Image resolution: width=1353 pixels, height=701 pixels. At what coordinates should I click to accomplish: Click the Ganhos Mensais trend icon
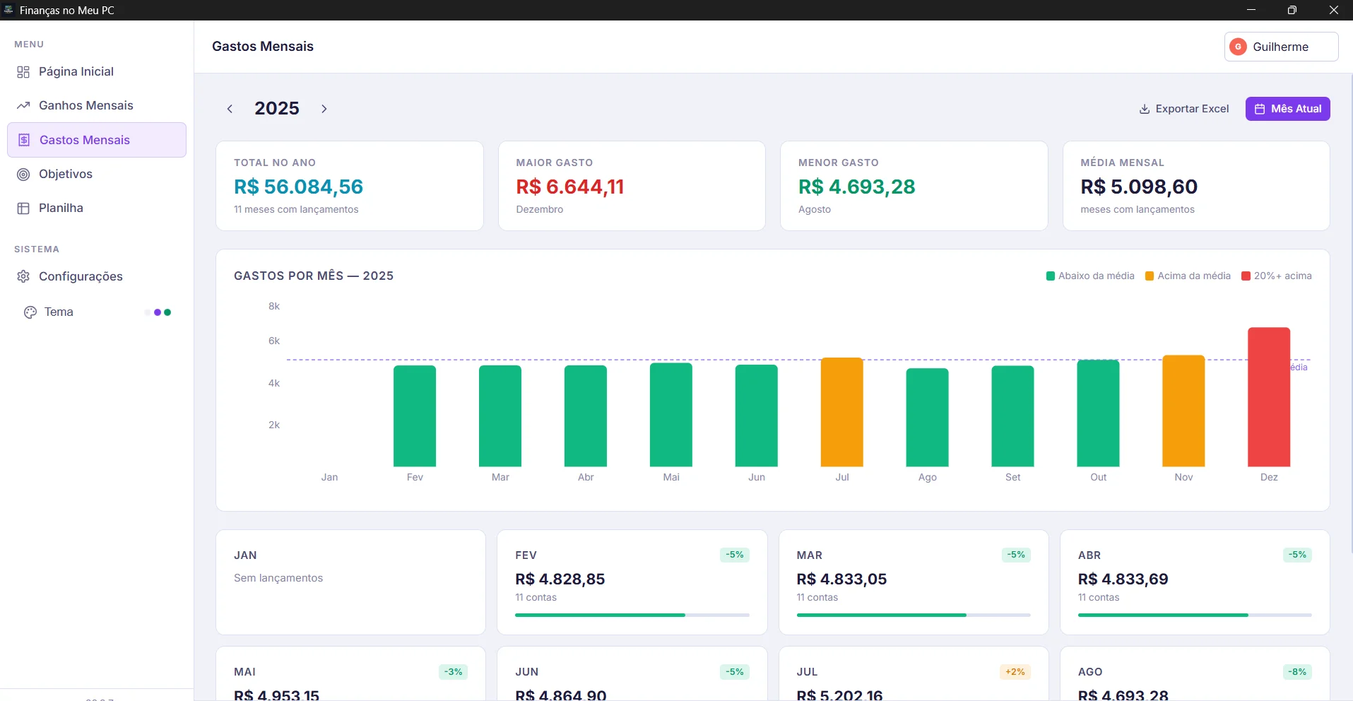pyautogui.click(x=23, y=106)
